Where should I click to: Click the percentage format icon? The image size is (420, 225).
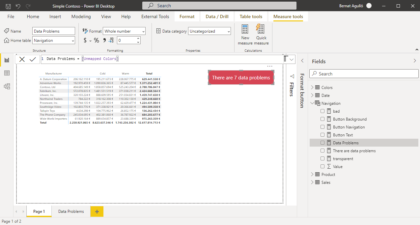[x=97, y=40]
